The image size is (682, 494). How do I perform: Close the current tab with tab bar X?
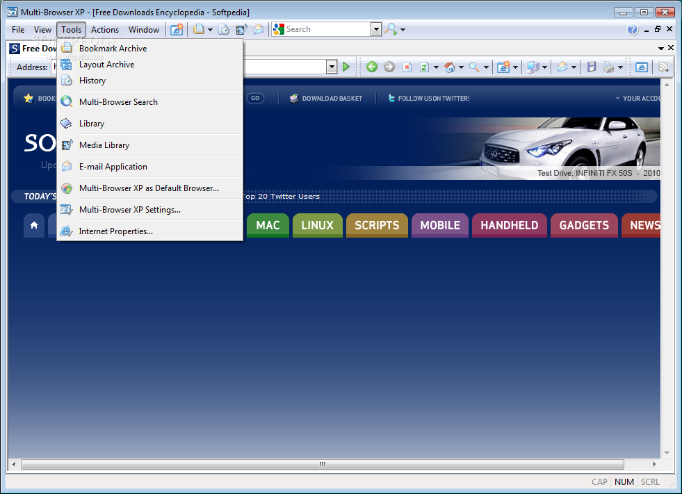pos(671,48)
